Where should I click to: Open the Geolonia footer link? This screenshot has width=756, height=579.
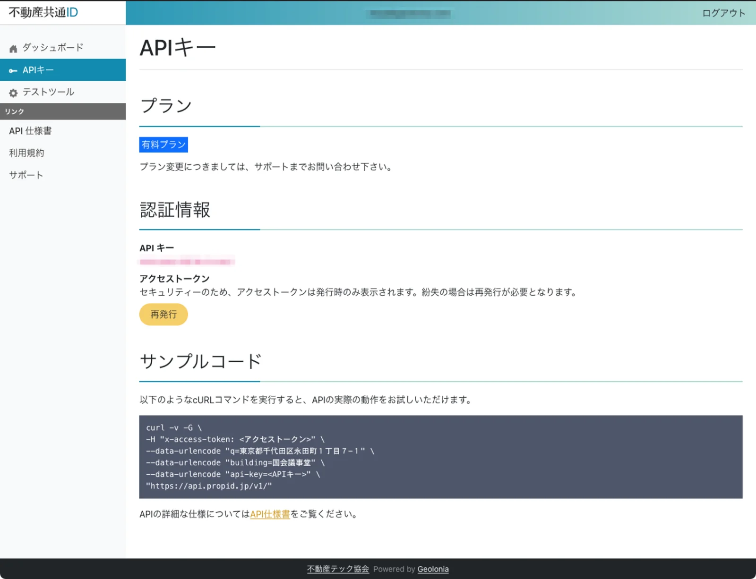tap(433, 569)
